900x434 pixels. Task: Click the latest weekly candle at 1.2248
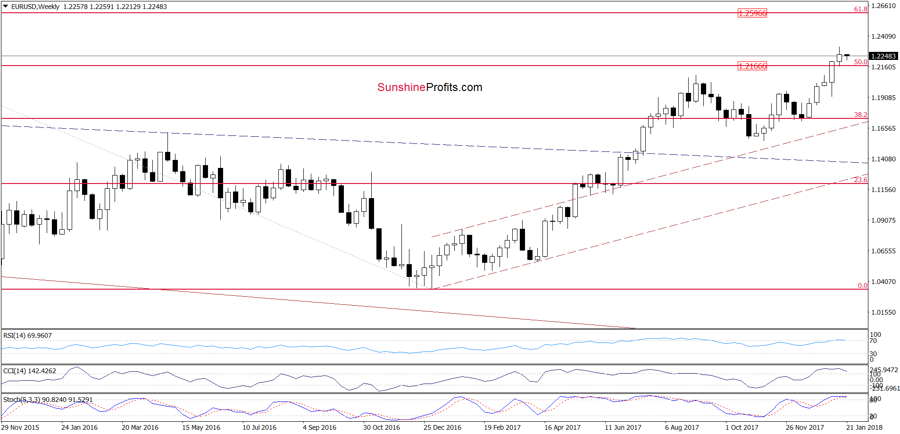click(847, 56)
